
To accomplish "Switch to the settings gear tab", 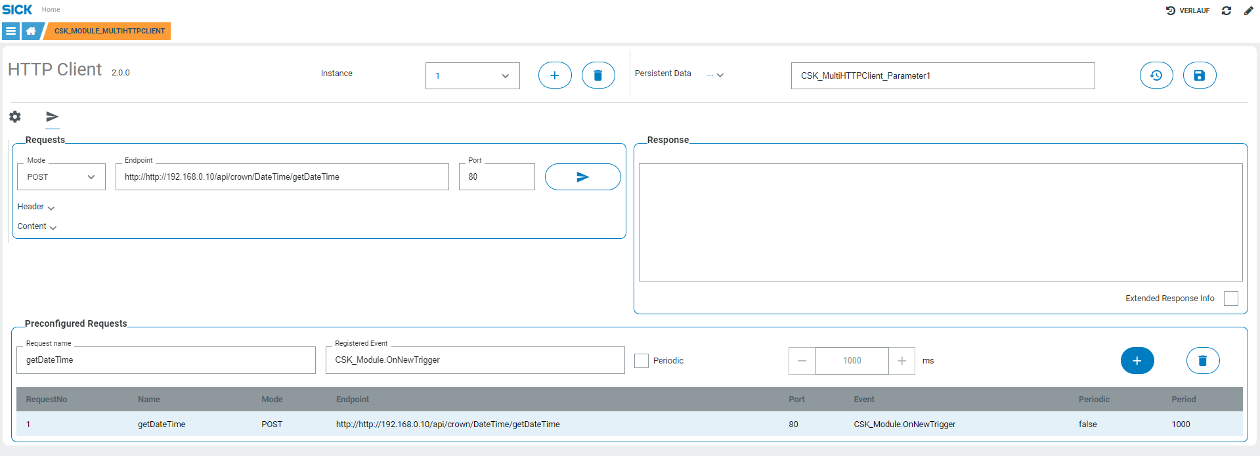I will 15,117.
